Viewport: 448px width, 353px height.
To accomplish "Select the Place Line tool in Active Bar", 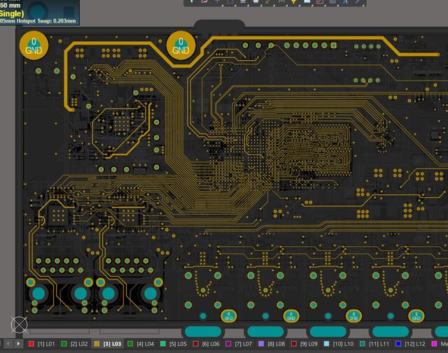I will (x=358, y=1).
